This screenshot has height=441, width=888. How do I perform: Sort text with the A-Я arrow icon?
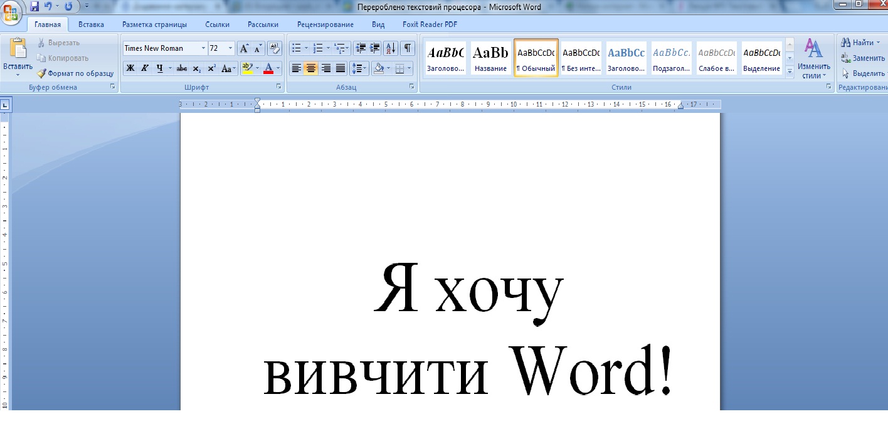pyautogui.click(x=391, y=48)
